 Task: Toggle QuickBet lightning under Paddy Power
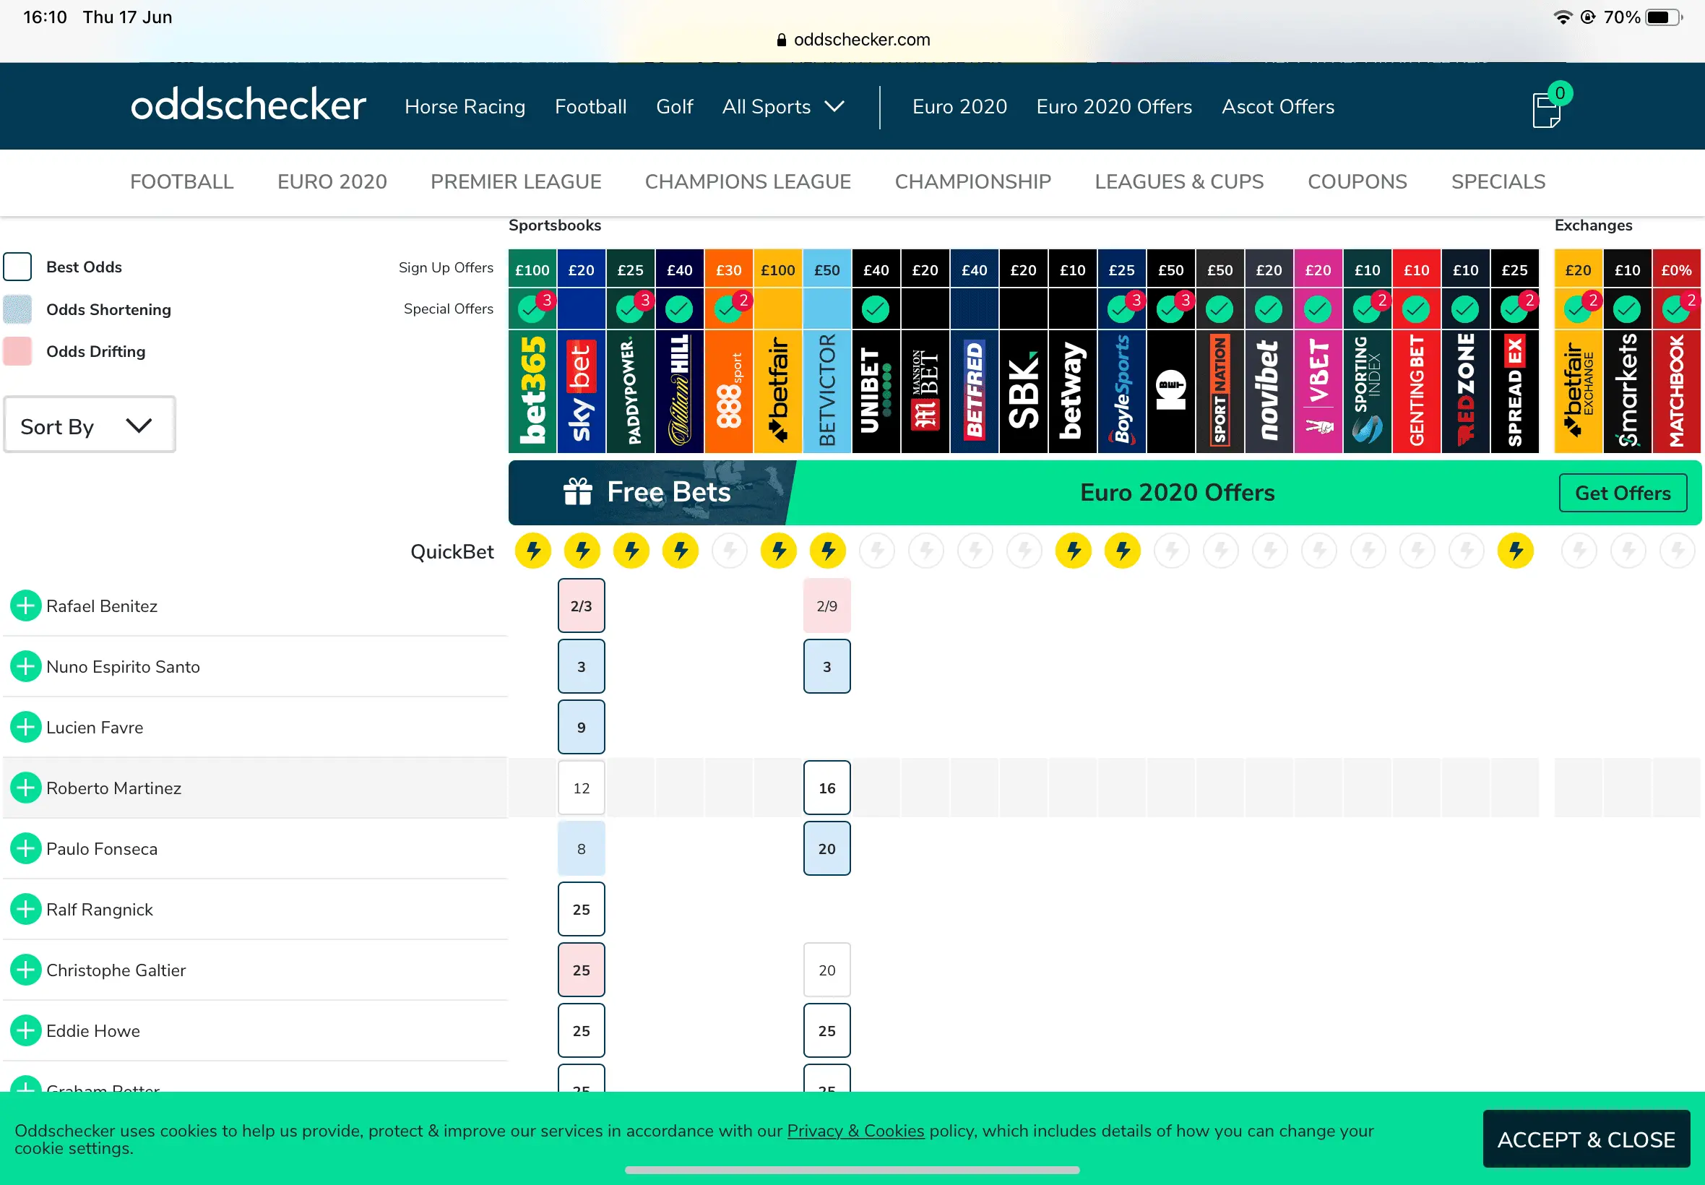point(631,551)
